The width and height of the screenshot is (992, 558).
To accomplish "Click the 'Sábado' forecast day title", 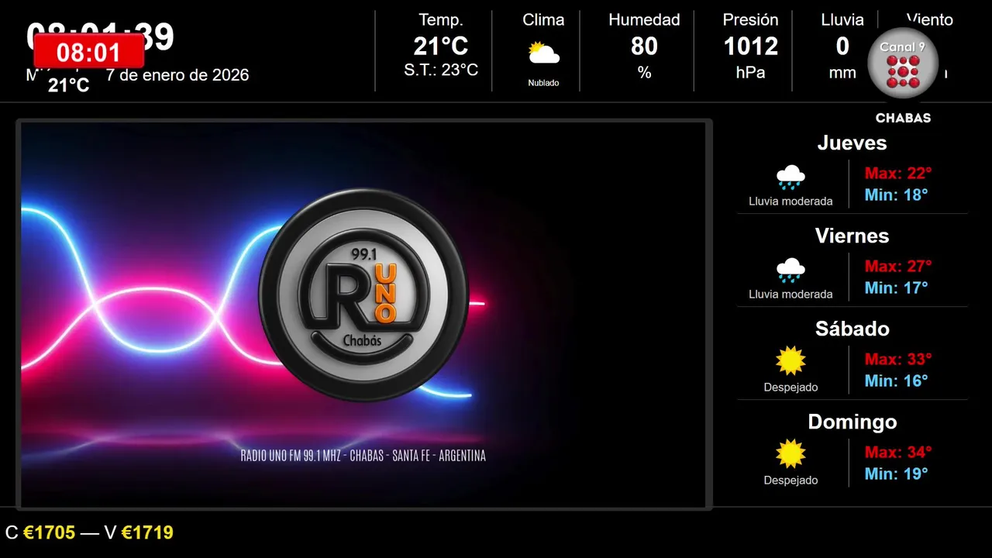I will click(852, 329).
